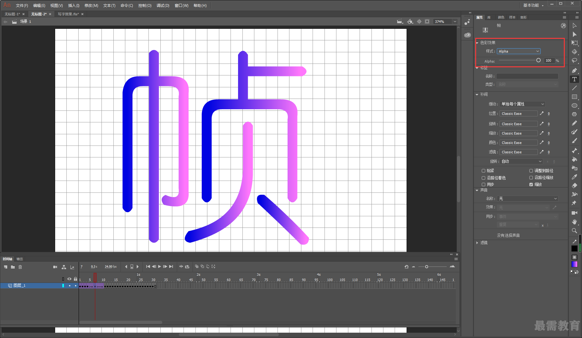Select the Paint Bucket tool
Image resolution: width=582 pixels, height=338 pixels.
pos(574,159)
